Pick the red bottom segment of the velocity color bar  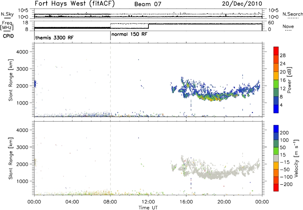276,188
